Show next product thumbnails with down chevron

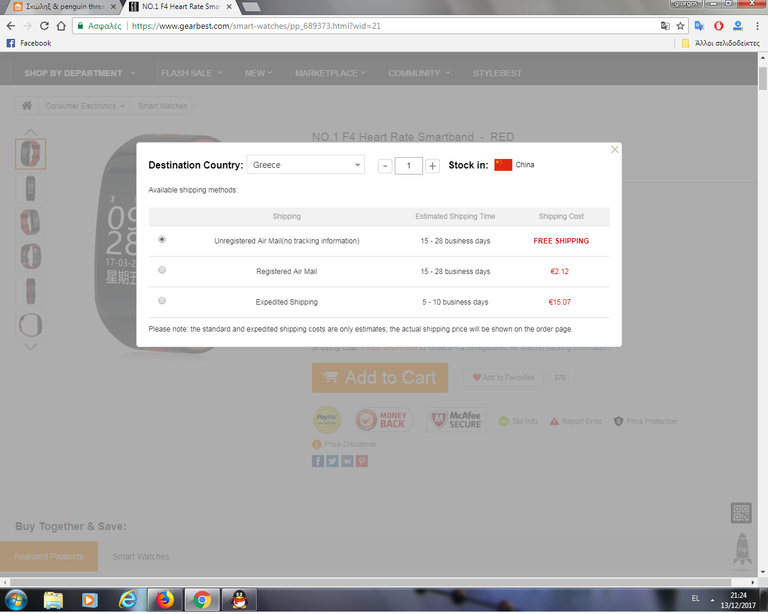[31, 347]
